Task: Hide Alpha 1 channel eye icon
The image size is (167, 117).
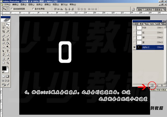Action: point(134,47)
